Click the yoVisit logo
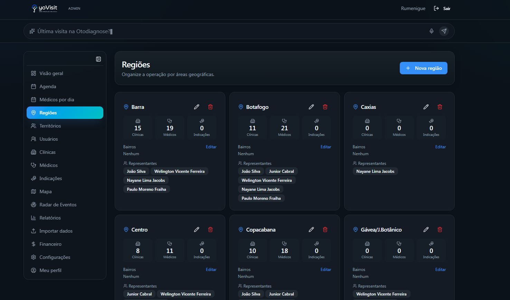The height and width of the screenshot is (300, 510). [44, 8]
